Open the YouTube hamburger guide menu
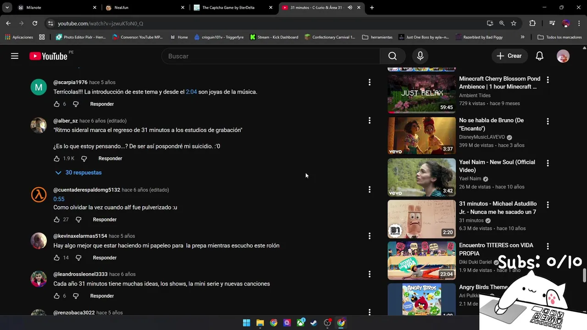 [15, 56]
